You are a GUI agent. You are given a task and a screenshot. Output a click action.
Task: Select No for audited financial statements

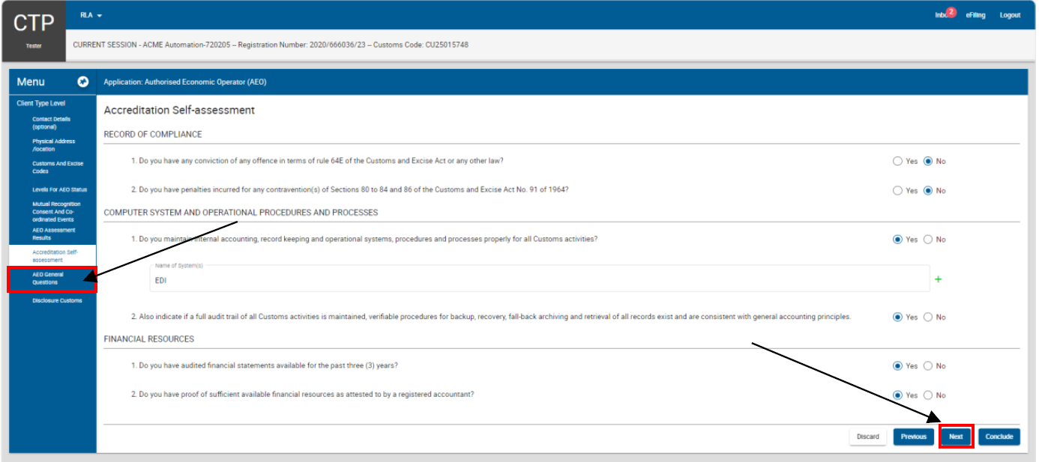tap(928, 366)
